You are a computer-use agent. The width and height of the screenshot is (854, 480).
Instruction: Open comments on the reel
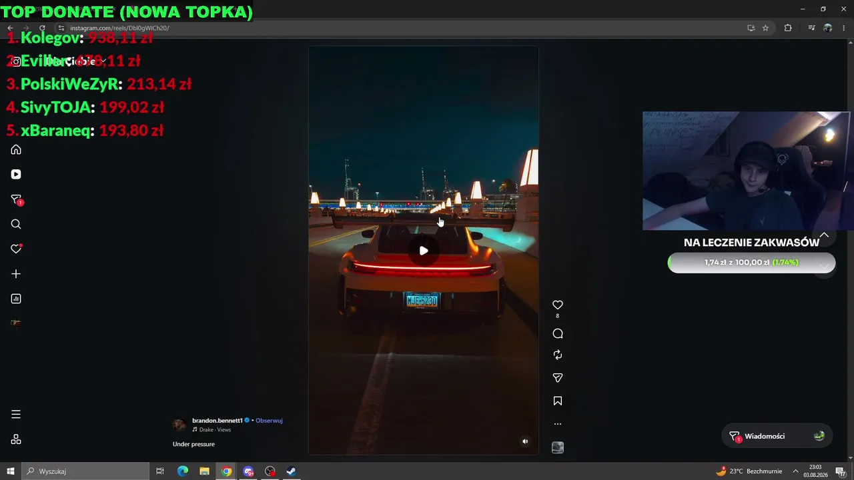[558, 333]
